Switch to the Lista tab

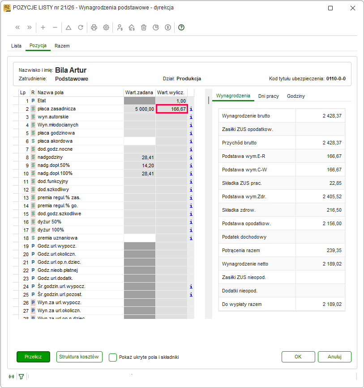click(16, 46)
